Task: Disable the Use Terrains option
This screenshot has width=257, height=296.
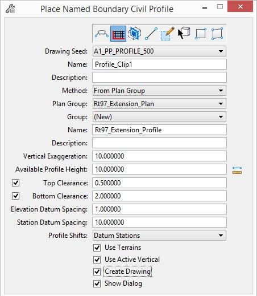Action: click(x=97, y=248)
